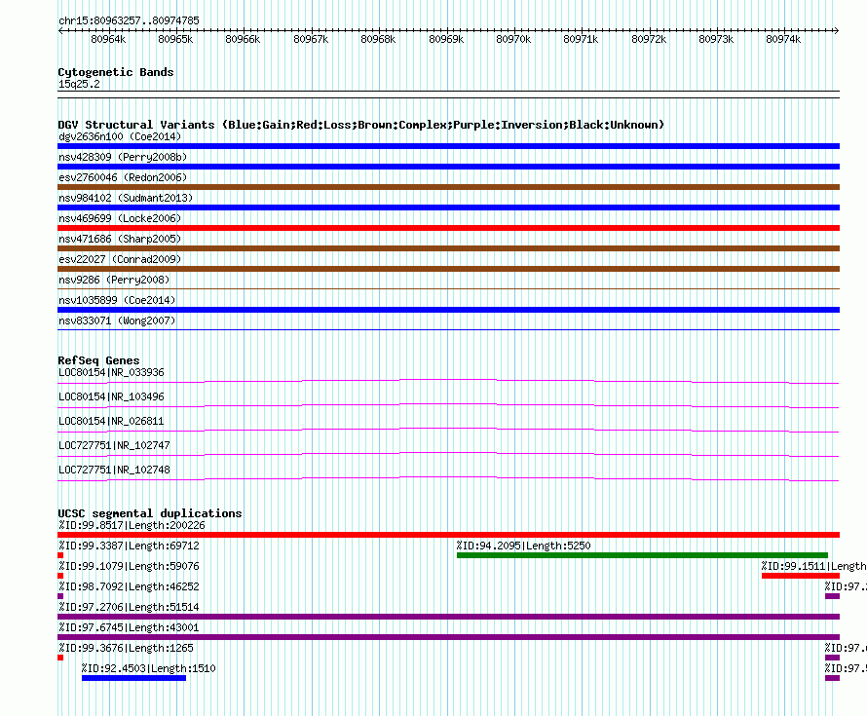Click the LOC80154|NR_026811 transcript label
The image size is (867, 716).
111,421
